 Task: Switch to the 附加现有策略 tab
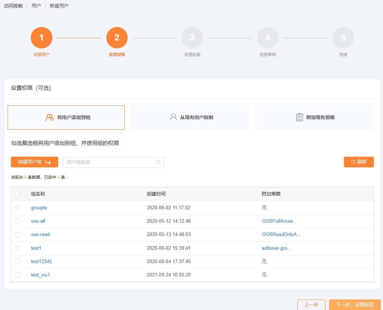(x=314, y=117)
